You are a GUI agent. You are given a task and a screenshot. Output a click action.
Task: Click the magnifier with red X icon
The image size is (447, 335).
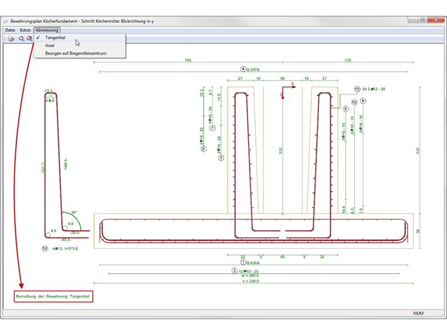point(29,38)
